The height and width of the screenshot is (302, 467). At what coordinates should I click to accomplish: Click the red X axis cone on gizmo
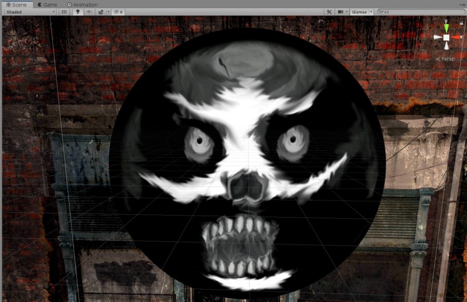coord(456,37)
